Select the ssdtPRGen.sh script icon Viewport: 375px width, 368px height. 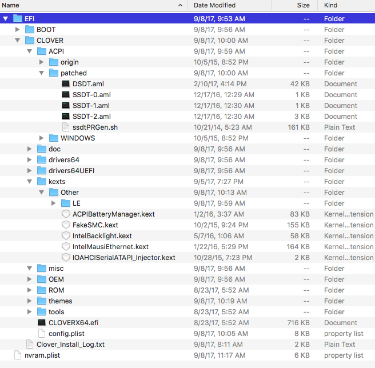point(66,127)
